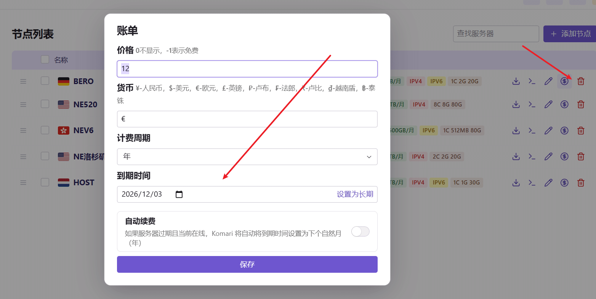
Task: Check the BERO node checkbox
Action: (45, 81)
